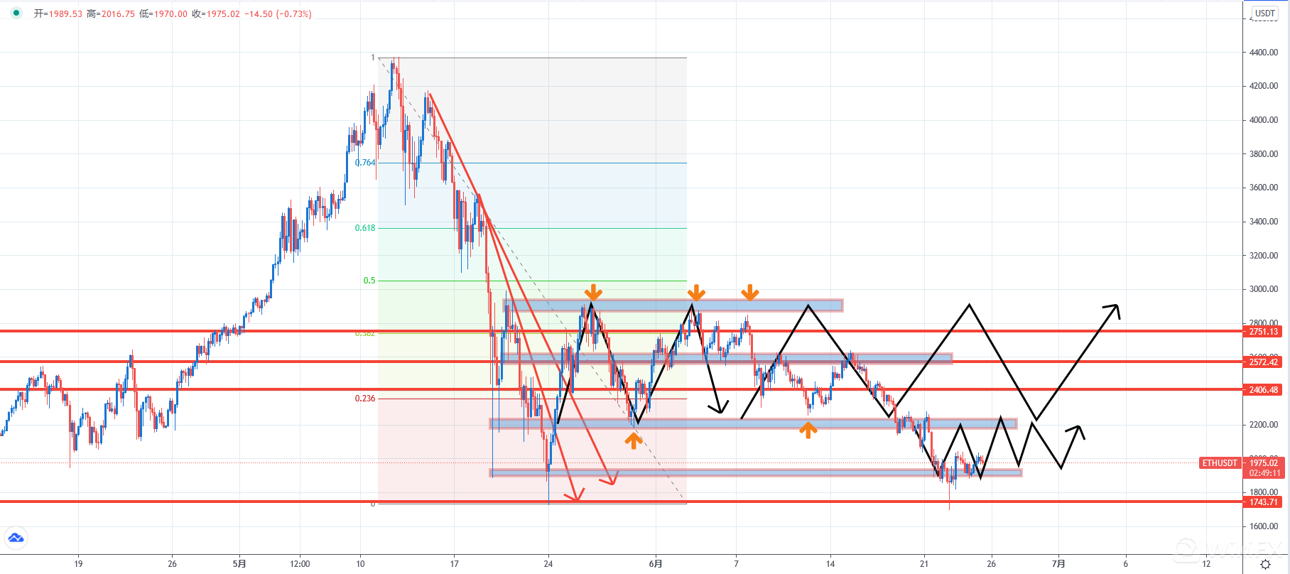Select the 2751.13 horizontal line price label

coord(1264,332)
